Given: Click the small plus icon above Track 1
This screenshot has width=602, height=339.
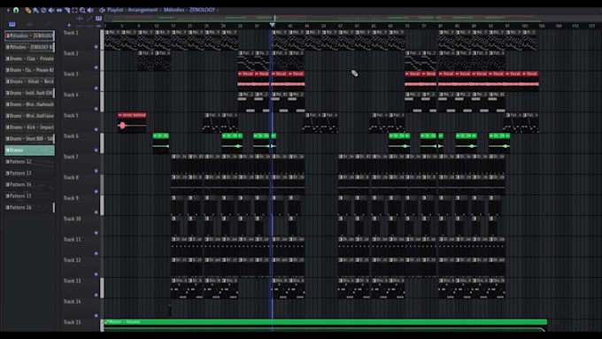Looking at the screenshot, I should pyautogui.click(x=69, y=26).
